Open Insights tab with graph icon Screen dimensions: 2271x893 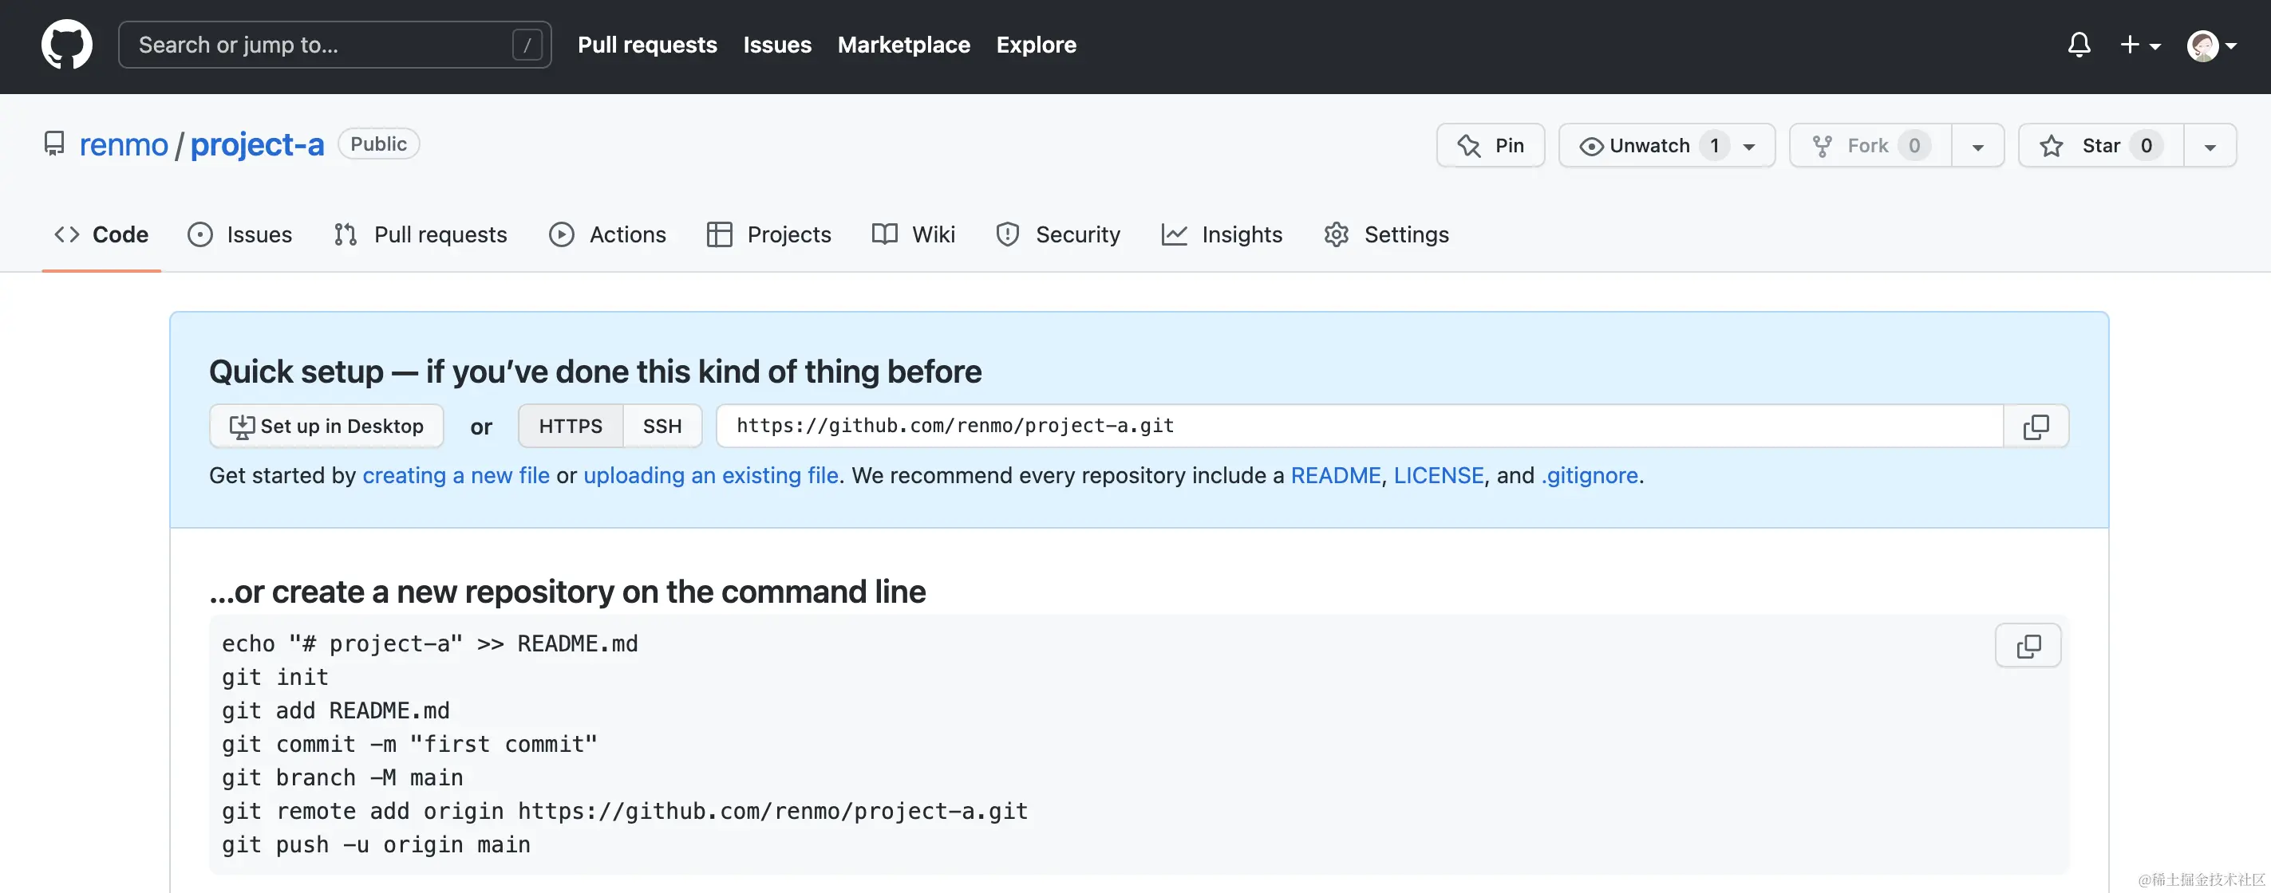[1222, 234]
